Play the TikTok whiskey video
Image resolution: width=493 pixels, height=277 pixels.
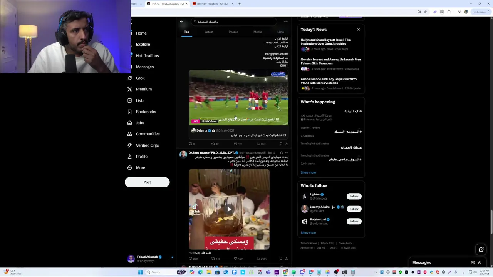[229, 209]
